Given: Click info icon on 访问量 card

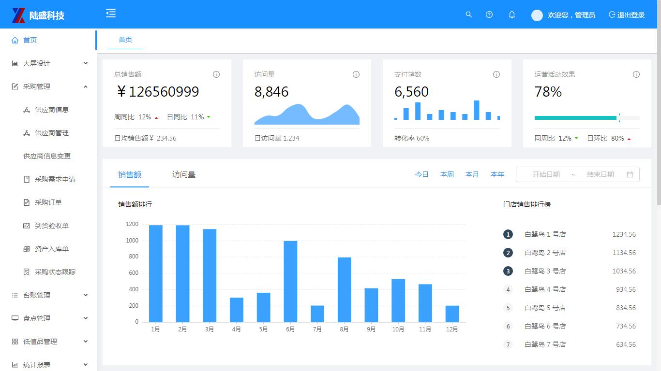Looking at the screenshot, I should (356, 74).
